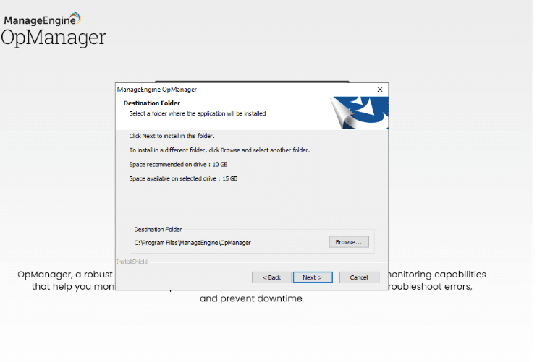Click the Next > button
Screen dimensions: 537x362
(x=313, y=277)
